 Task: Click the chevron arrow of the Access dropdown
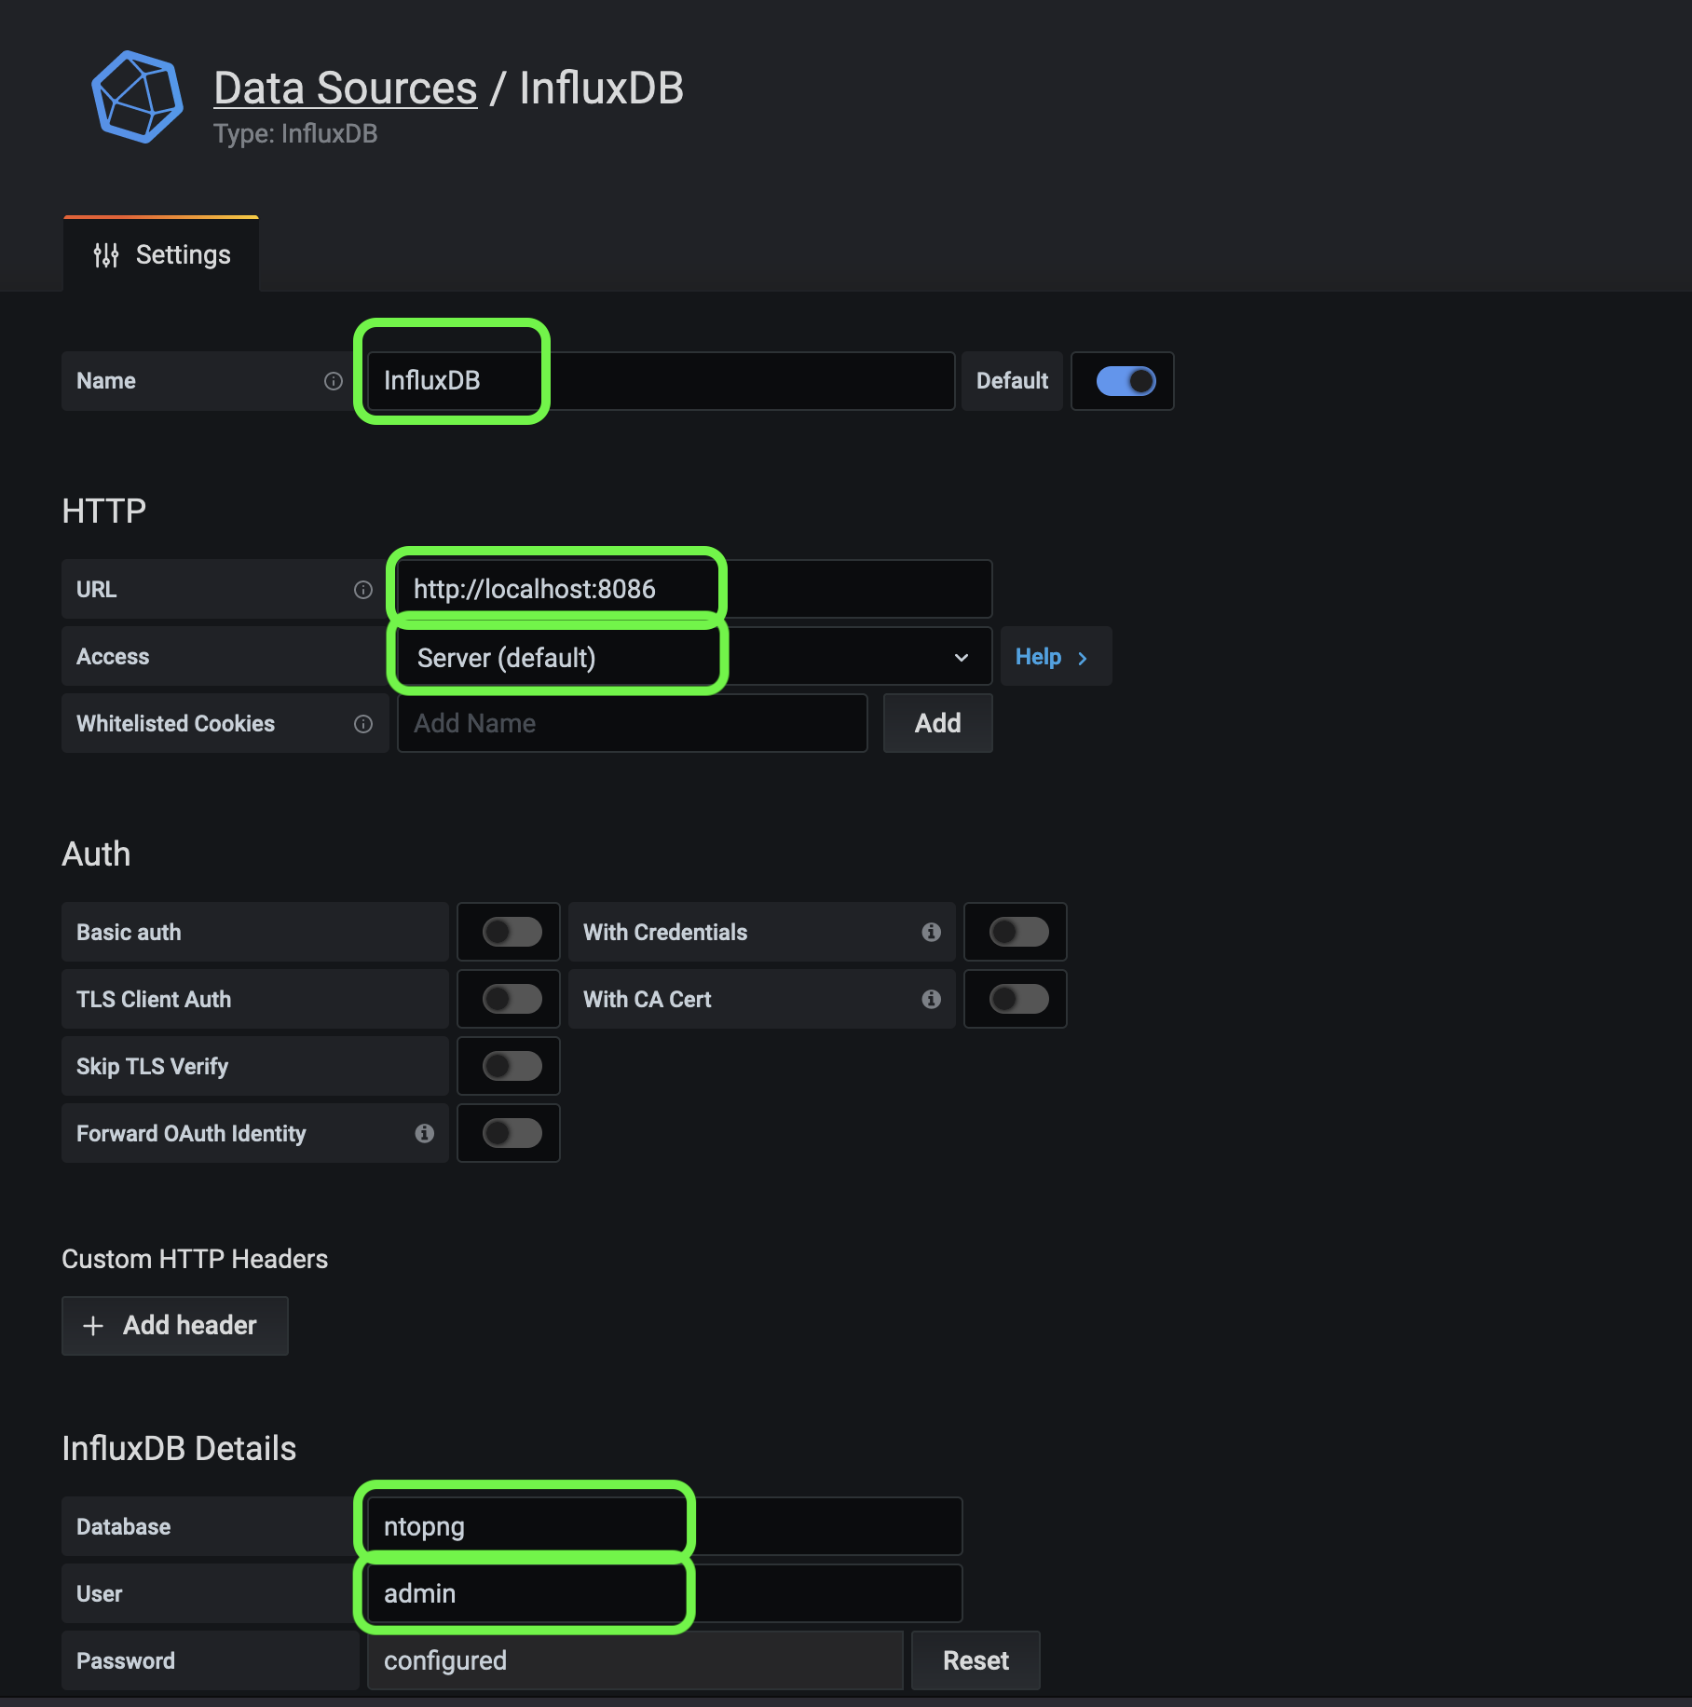click(962, 658)
